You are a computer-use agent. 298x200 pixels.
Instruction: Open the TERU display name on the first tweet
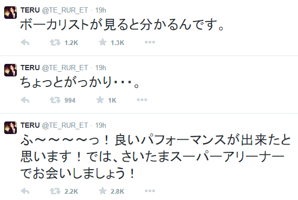(x=30, y=10)
